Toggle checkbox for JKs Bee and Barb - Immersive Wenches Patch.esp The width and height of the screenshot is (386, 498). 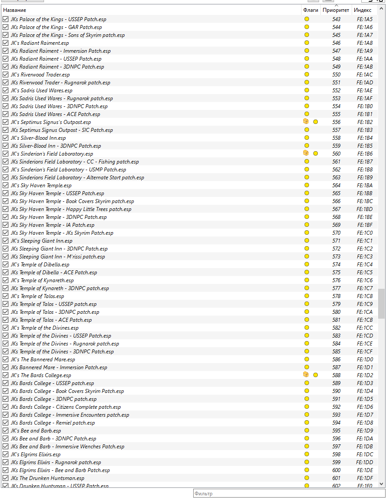click(x=5, y=446)
